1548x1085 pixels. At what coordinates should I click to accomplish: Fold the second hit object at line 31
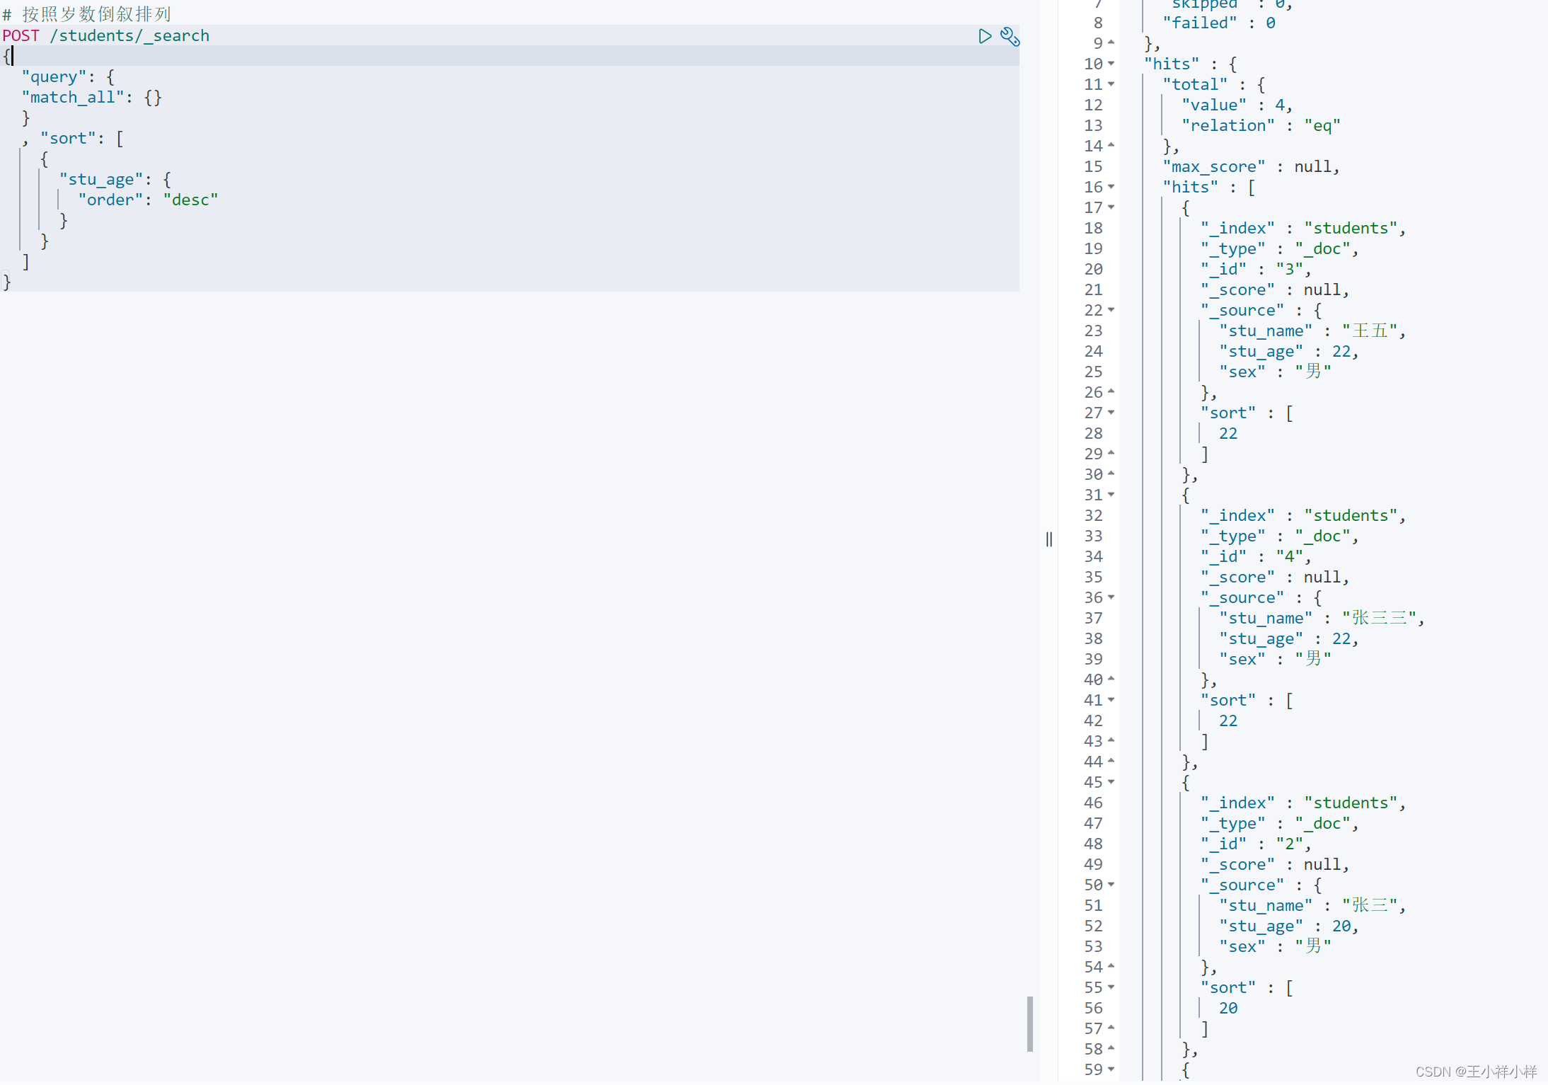pos(1111,495)
